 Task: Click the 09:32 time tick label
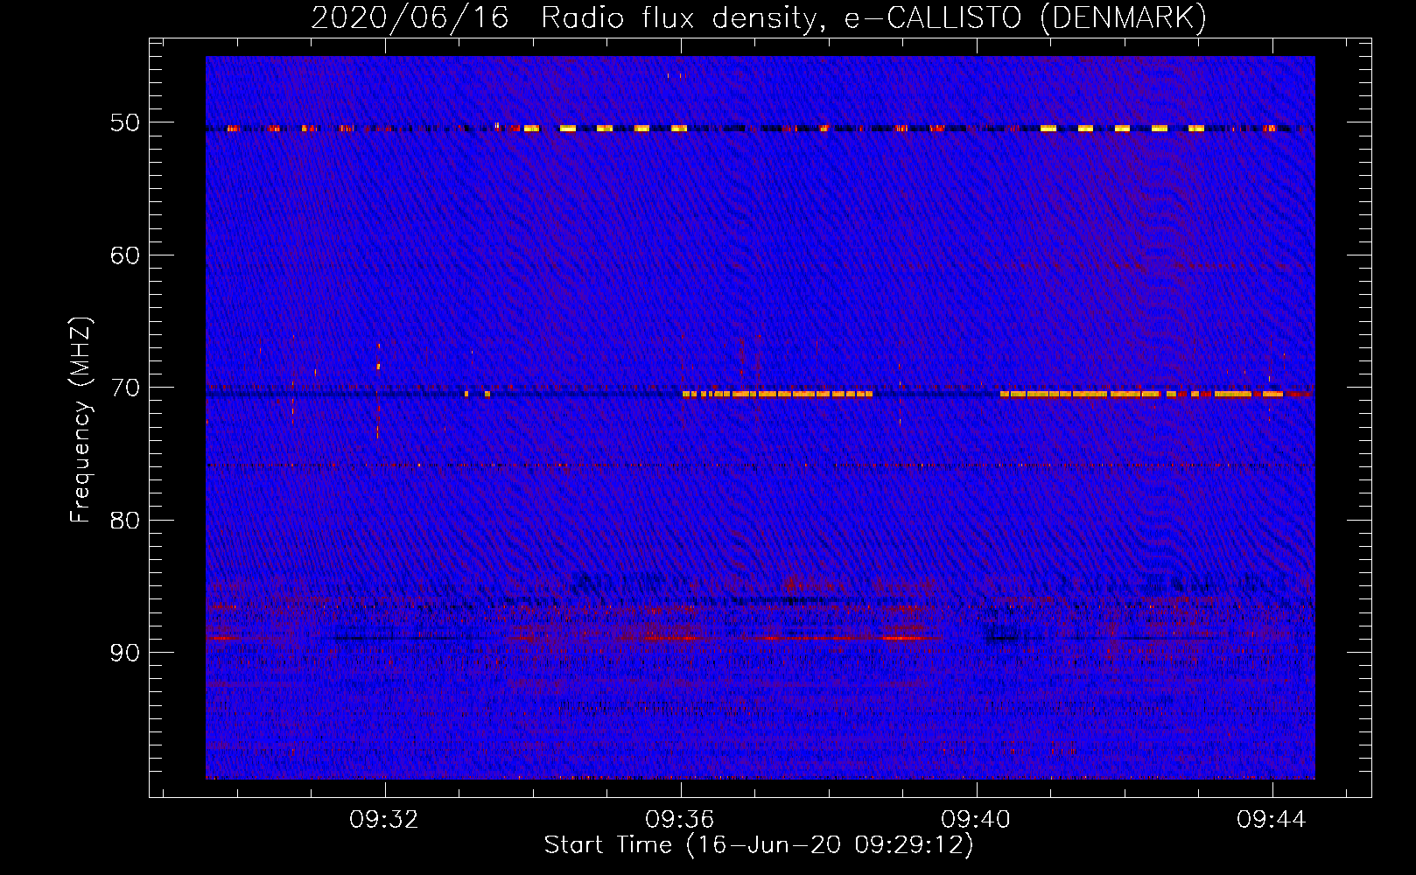[384, 819]
